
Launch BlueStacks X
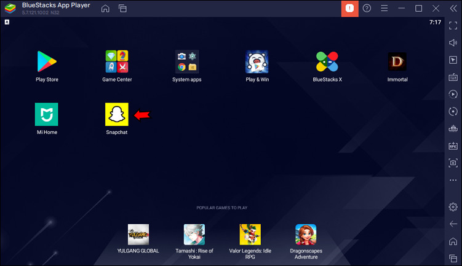point(327,61)
